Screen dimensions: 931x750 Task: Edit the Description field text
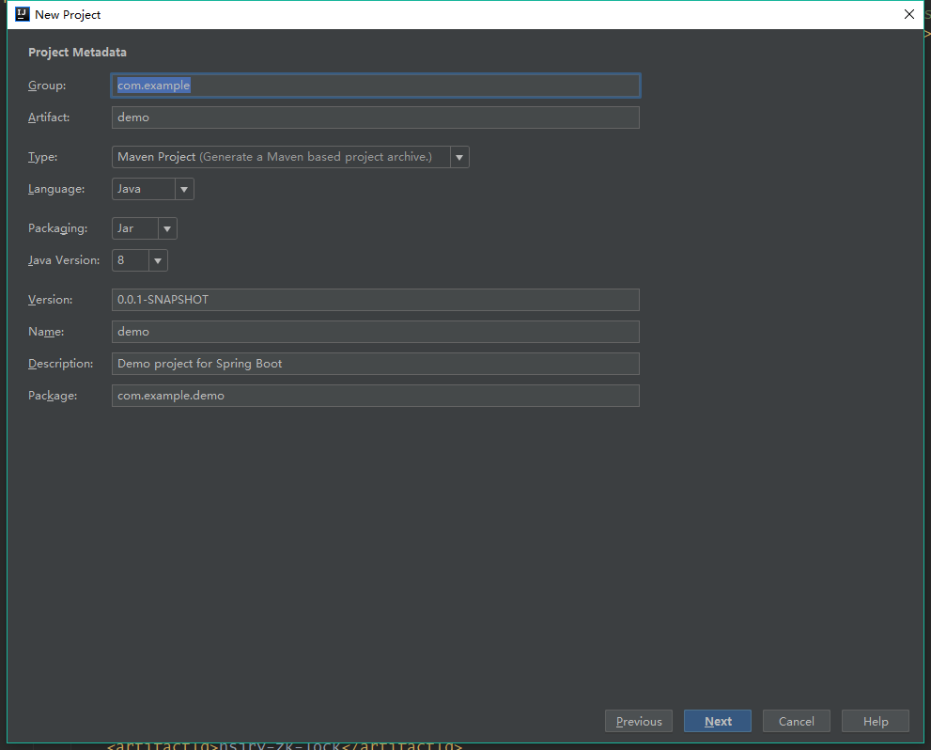[375, 364]
